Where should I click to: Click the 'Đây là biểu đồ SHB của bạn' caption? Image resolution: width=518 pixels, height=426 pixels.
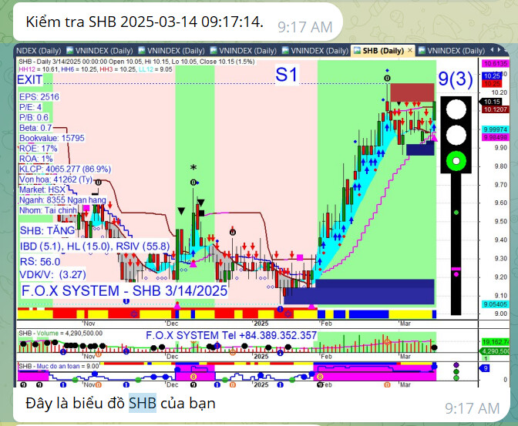coord(120,403)
